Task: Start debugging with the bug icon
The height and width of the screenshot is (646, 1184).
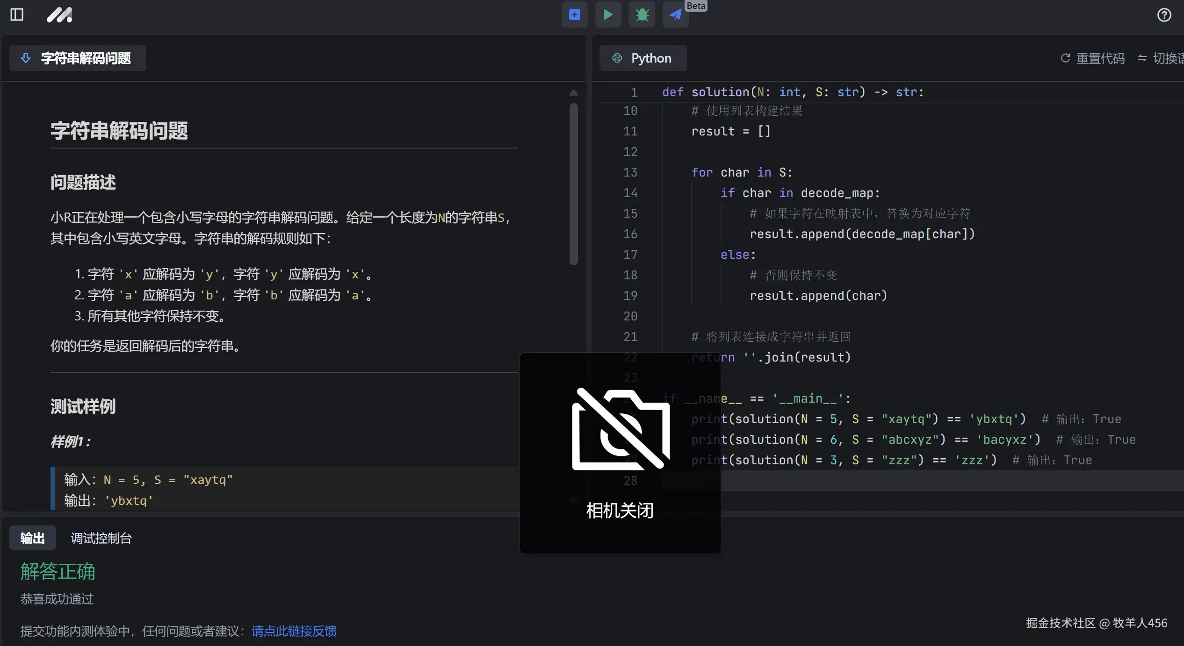Action: (x=641, y=14)
